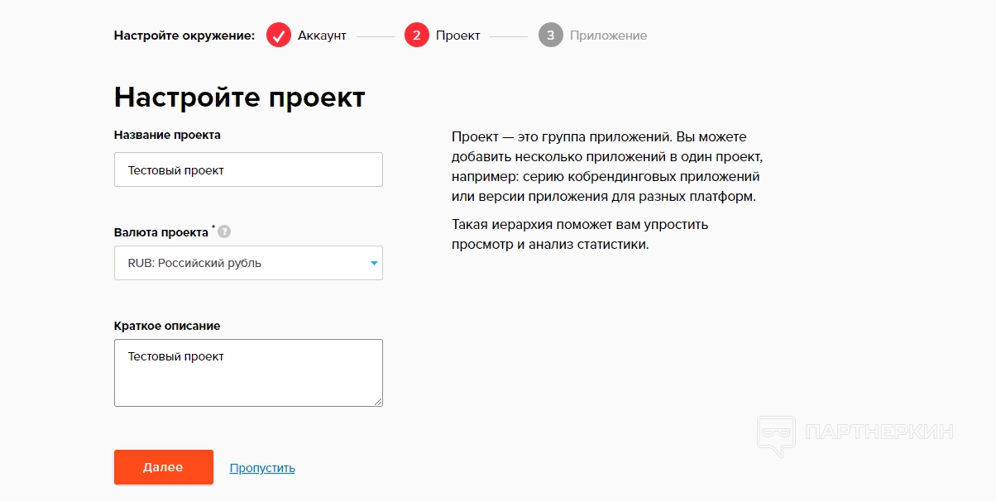The height and width of the screenshot is (501, 996).
Task: Click the Валюта проекта field label
Action: (162, 232)
